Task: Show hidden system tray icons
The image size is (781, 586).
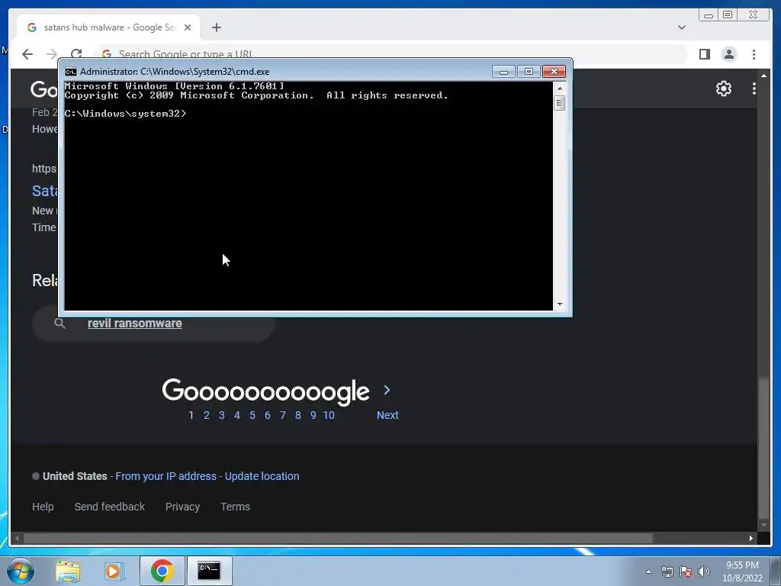Action: click(x=648, y=572)
